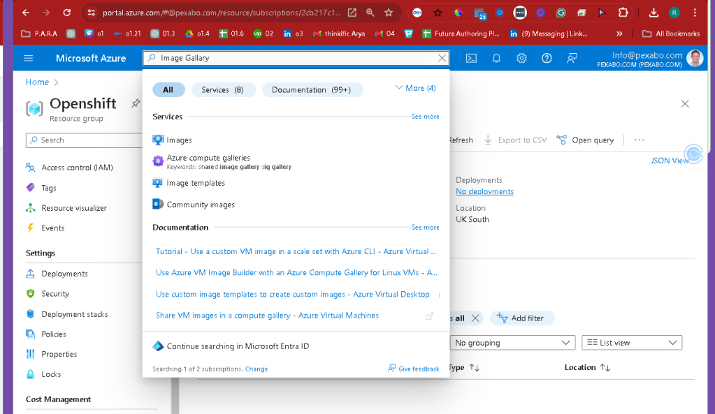Open the Azure portal hamburger menu
The height and width of the screenshot is (414, 715).
(28, 59)
